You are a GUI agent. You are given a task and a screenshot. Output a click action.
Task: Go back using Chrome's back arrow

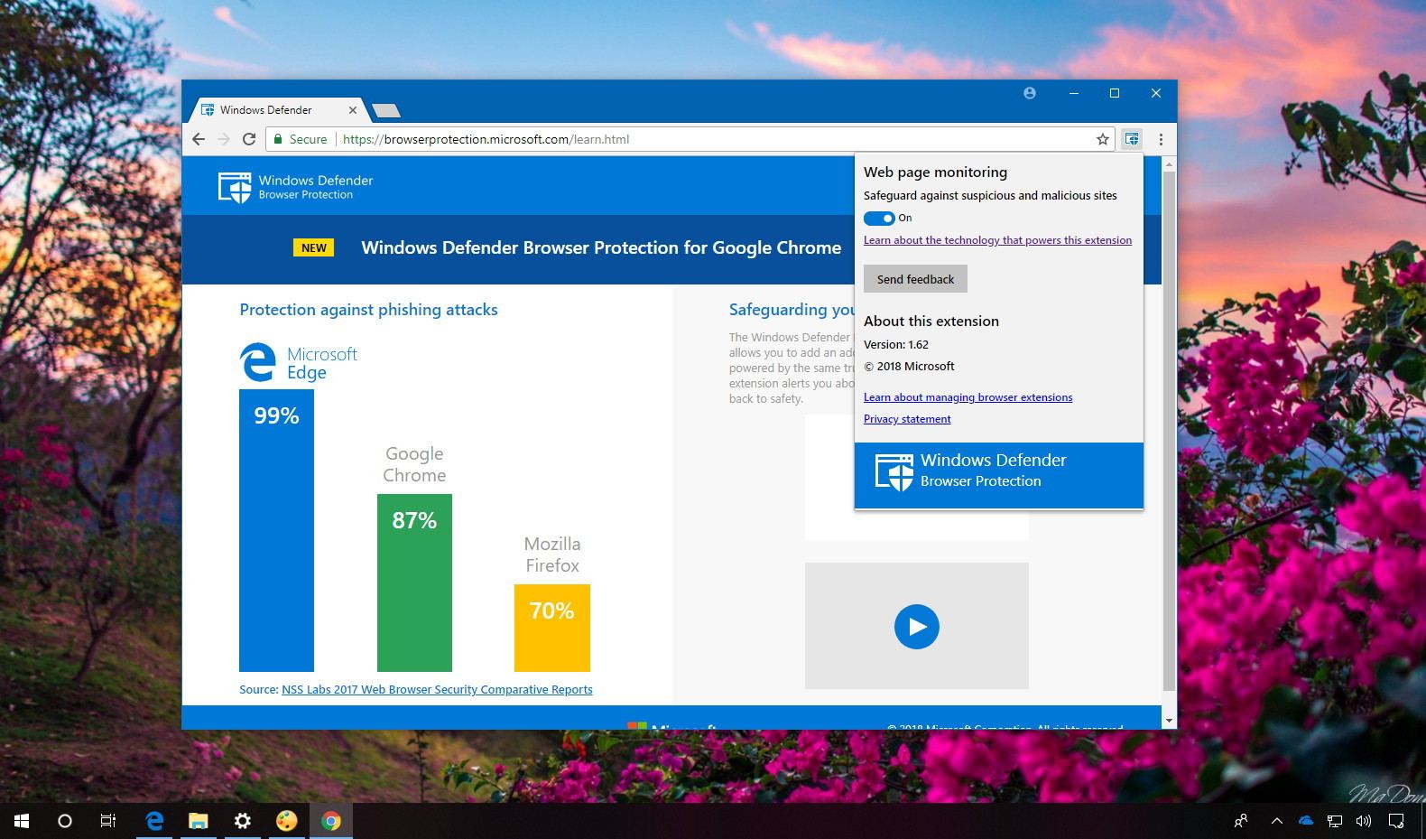point(199,139)
